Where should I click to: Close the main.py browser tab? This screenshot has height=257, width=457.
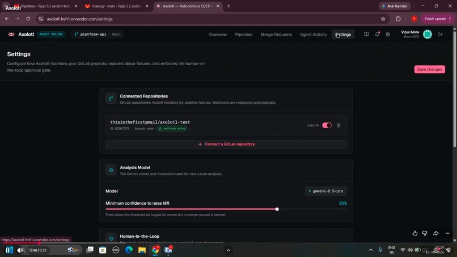click(x=147, y=6)
